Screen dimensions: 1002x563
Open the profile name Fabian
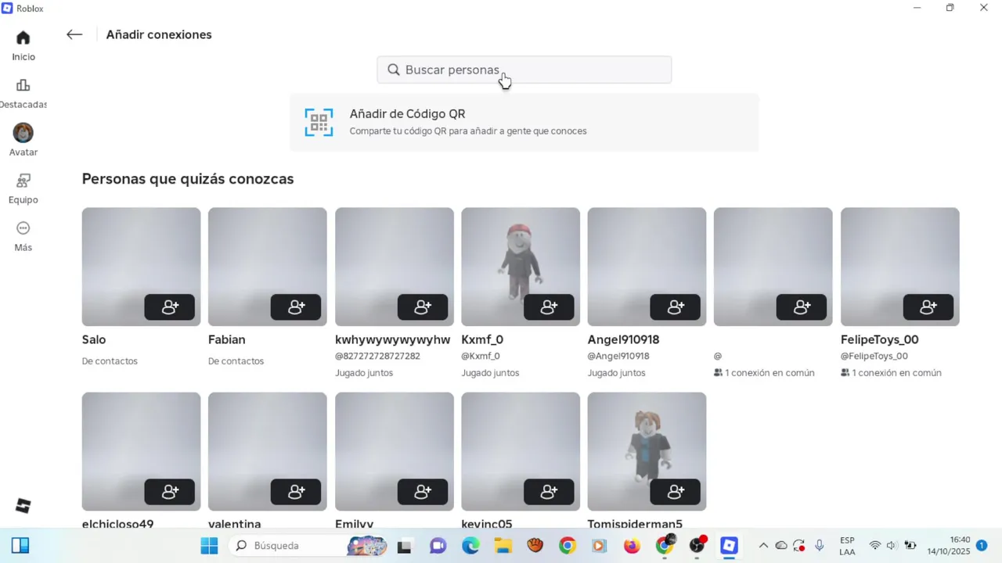pos(227,339)
